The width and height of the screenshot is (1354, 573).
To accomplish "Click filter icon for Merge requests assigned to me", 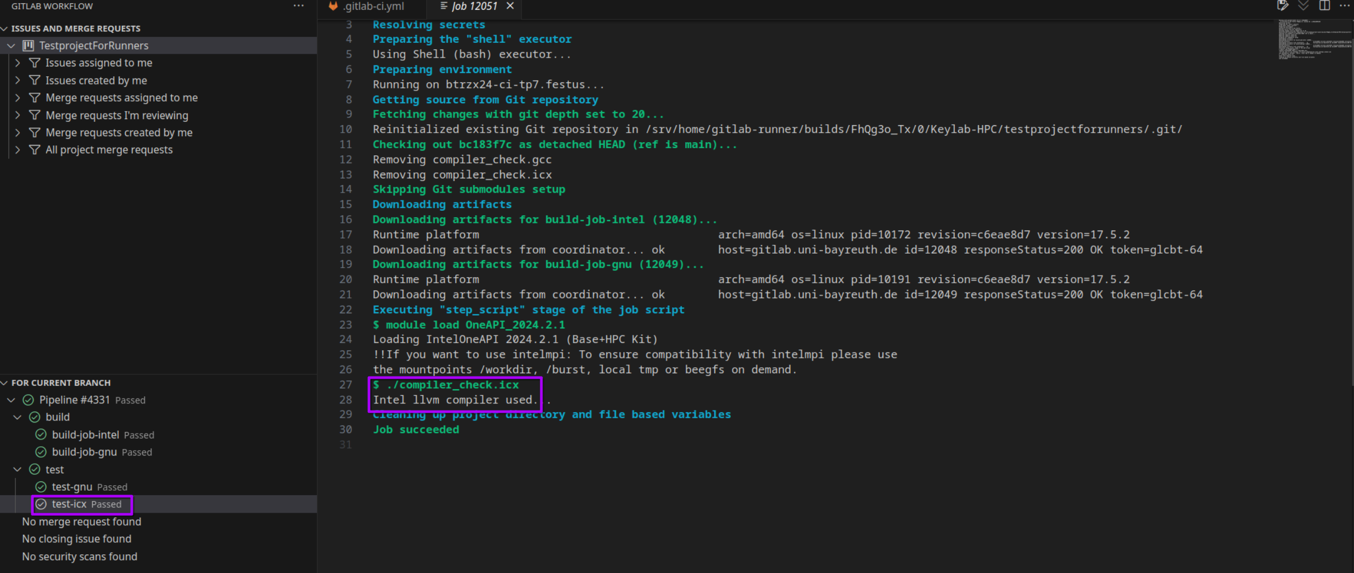I will pyautogui.click(x=35, y=98).
